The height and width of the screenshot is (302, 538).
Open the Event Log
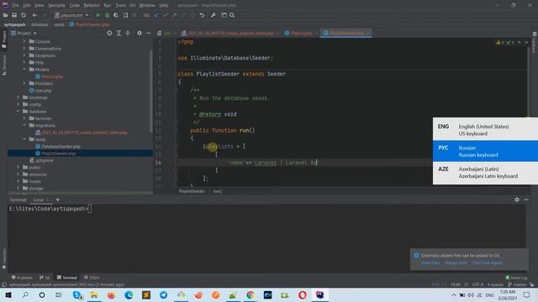coord(516,278)
